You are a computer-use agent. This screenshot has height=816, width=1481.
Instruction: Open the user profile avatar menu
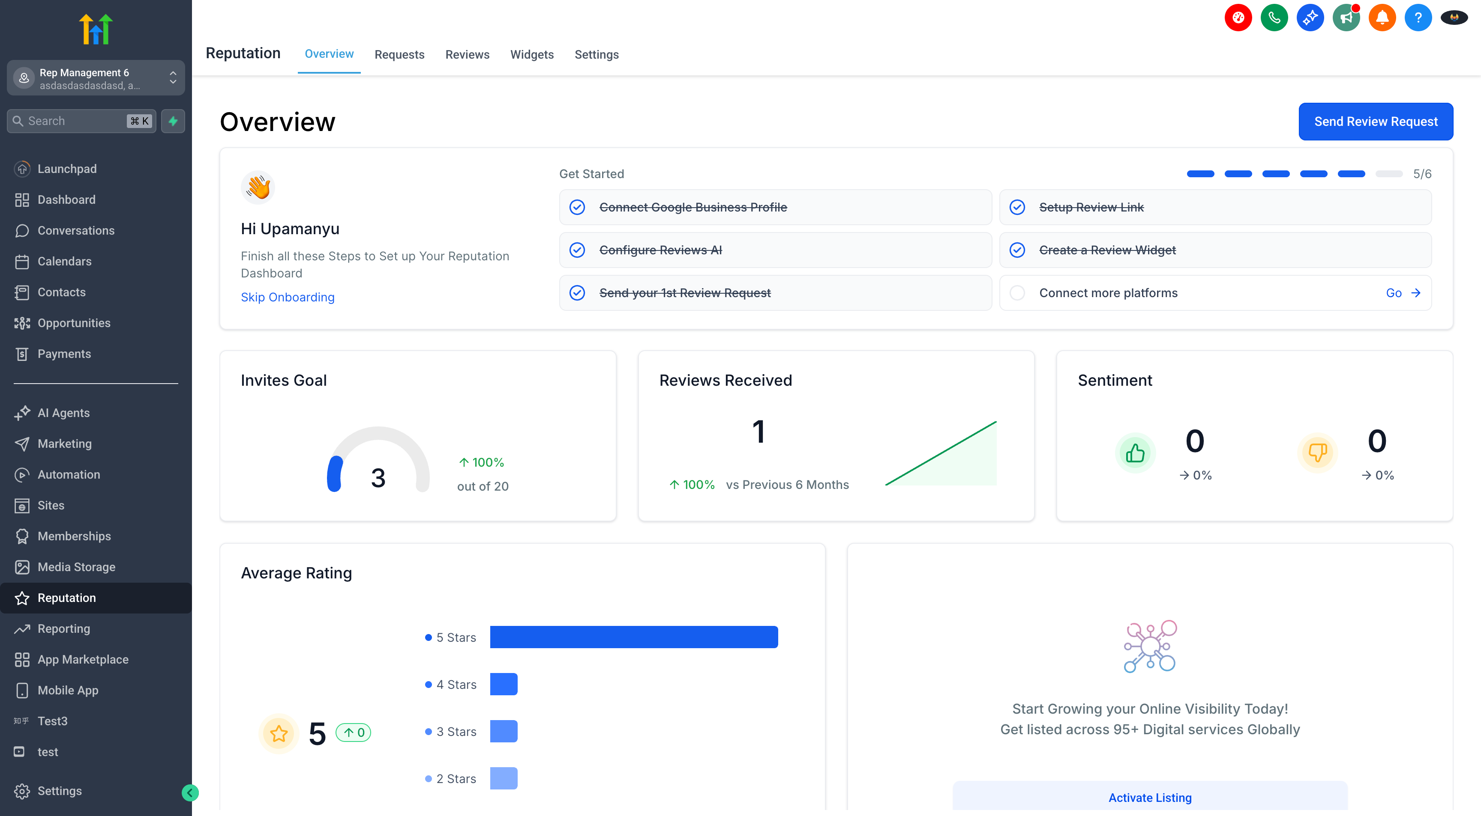[1454, 18]
